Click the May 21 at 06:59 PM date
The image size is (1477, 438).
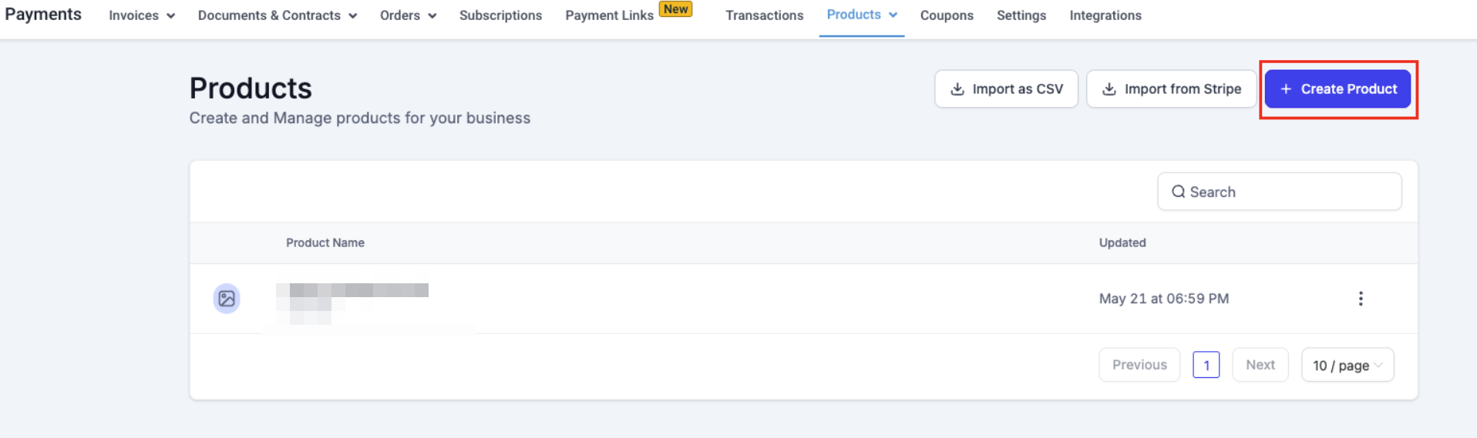tap(1164, 299)
